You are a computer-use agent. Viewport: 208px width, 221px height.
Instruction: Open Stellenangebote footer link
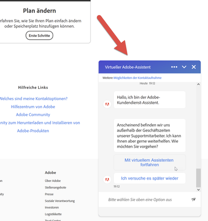[x=55, y=187]
